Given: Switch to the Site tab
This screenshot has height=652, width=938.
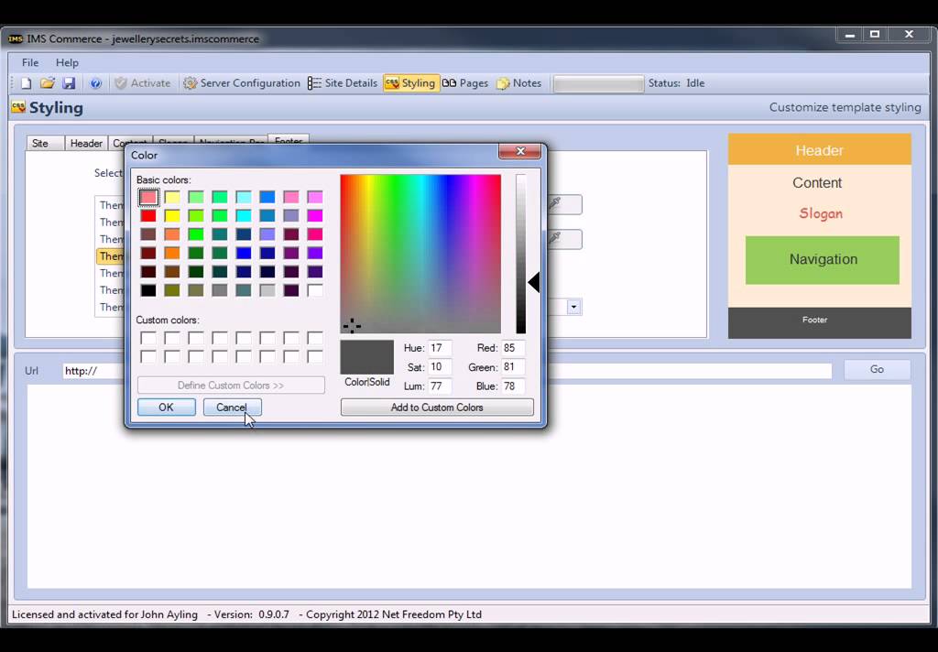Looking at the screenshot, I should click(45, 143).
